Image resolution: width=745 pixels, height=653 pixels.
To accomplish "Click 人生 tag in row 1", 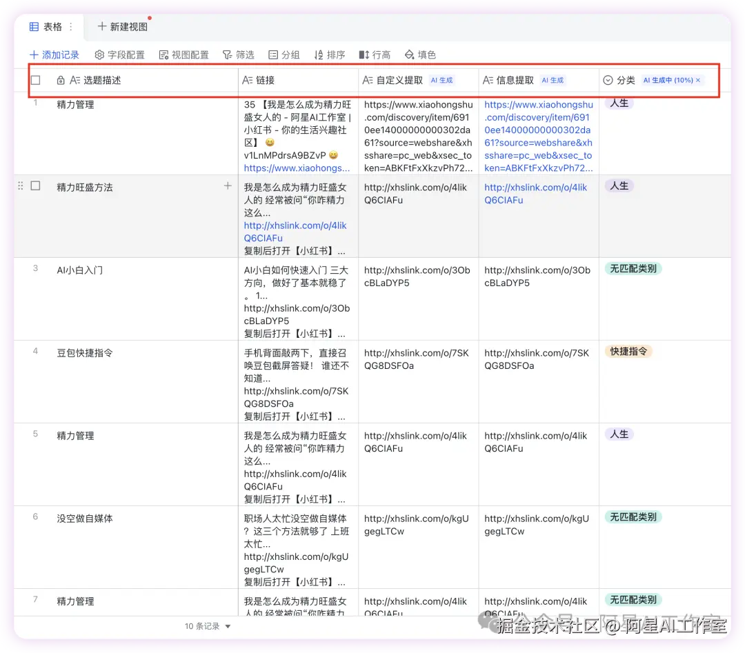I will pyautogui.click(x=619, y=103).
